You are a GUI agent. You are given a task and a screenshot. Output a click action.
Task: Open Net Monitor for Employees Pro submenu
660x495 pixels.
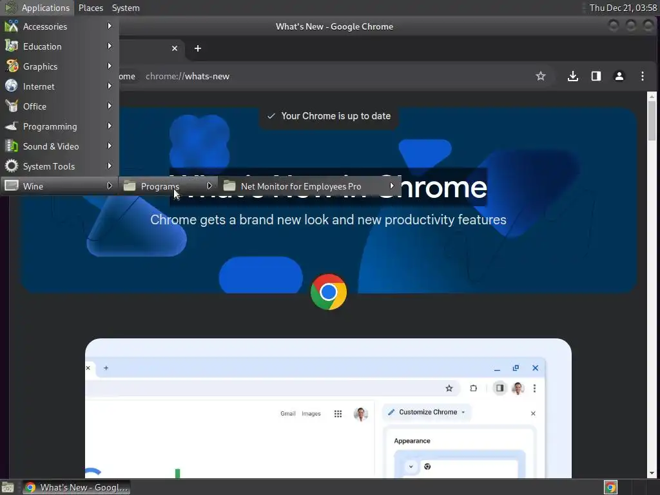tap(309, 186)
